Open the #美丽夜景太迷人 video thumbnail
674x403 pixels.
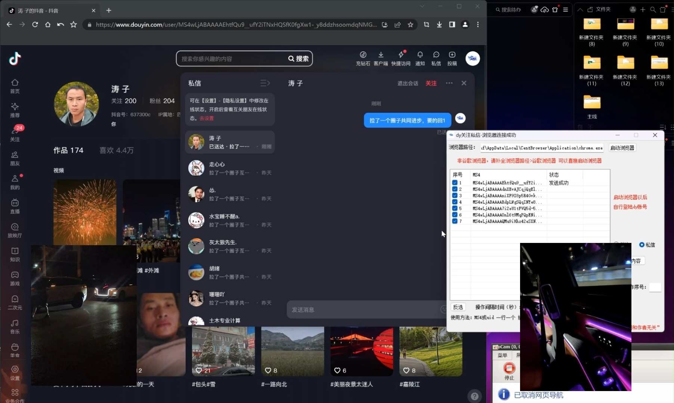[362, 351]
